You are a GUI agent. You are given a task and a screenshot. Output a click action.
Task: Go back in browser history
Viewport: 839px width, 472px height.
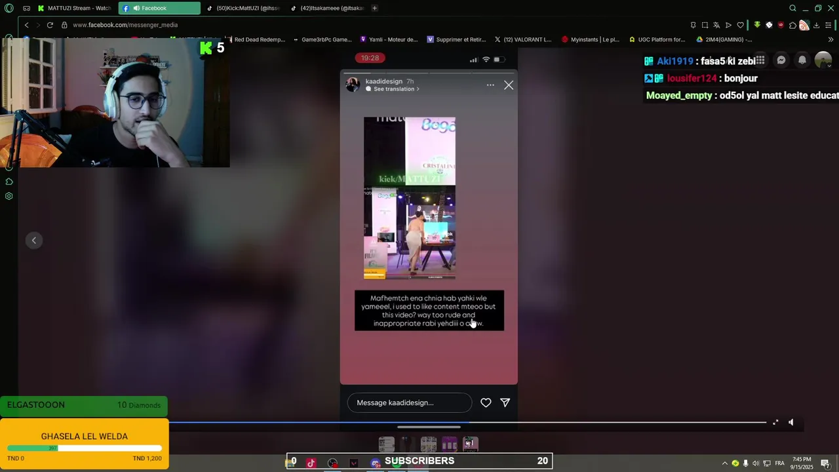(26, 25)
